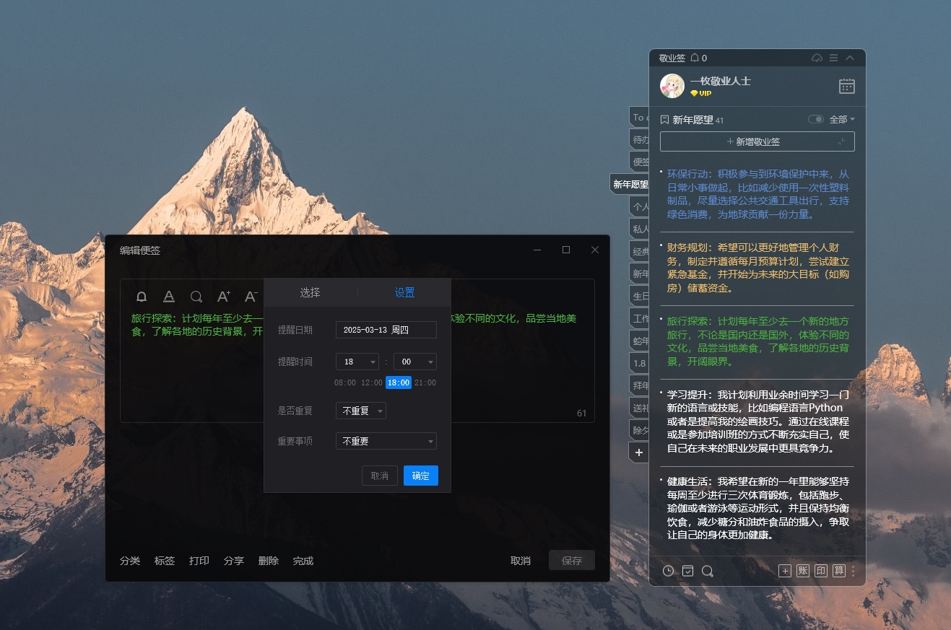Viewport: 951px width, 630px height.
Task: Toggle the switch next to 全部
Action: 816,119
